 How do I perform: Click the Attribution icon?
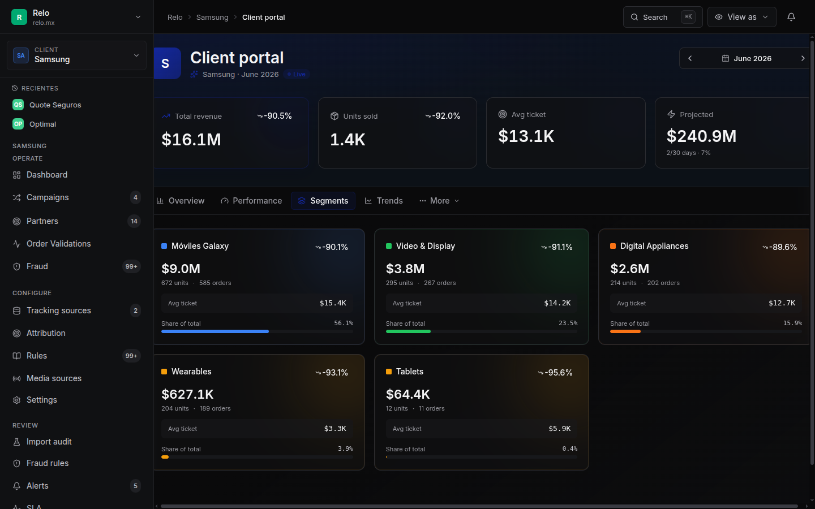point(16,333)
